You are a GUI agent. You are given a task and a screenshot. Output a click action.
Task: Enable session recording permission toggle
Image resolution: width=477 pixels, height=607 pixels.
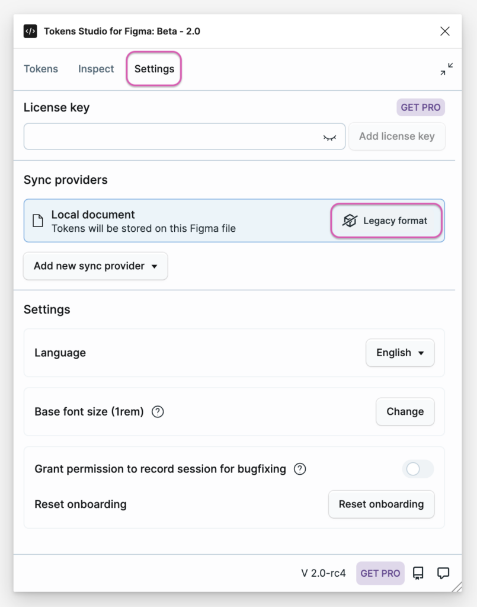tap(418, 469)
